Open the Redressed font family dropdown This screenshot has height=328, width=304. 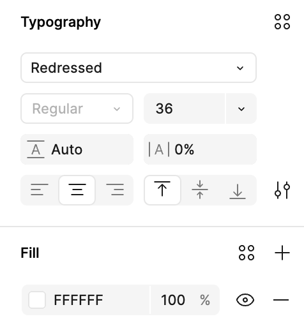tap(139, 68)
